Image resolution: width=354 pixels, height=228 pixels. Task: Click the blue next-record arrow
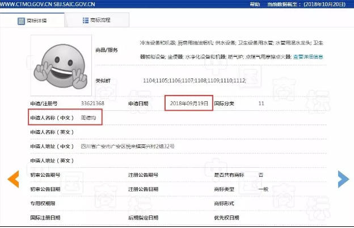tap(343, 179)
